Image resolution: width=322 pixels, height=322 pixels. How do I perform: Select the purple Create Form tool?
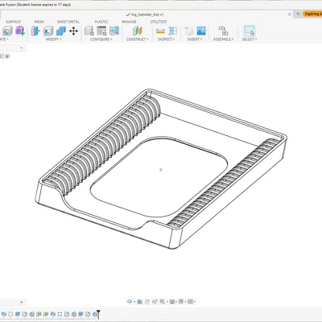[x=20, y=31]
